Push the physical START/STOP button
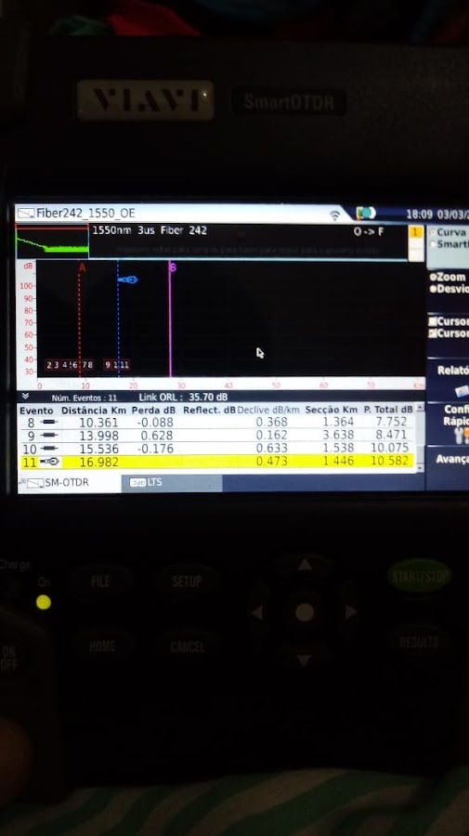Image resolution: width=469 pixels, height=836 pixels. pos(420,575)
